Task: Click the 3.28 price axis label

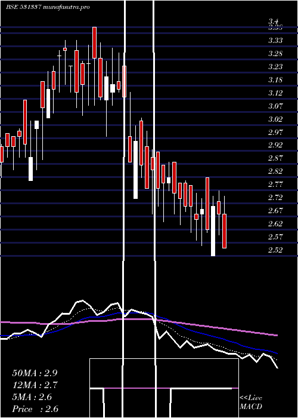Action: coord(275,54)
